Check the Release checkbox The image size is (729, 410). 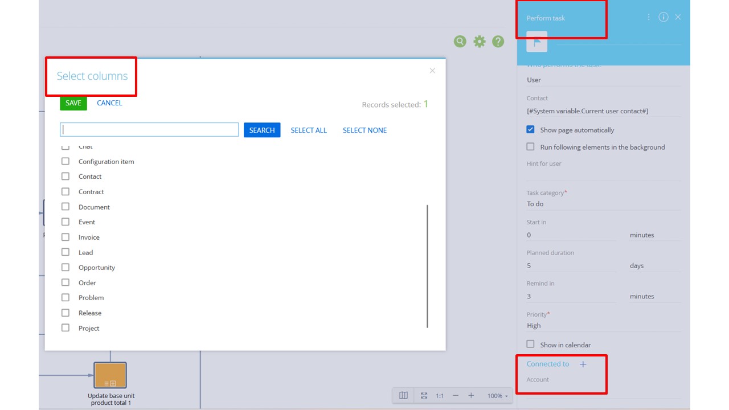click(65, 313)
